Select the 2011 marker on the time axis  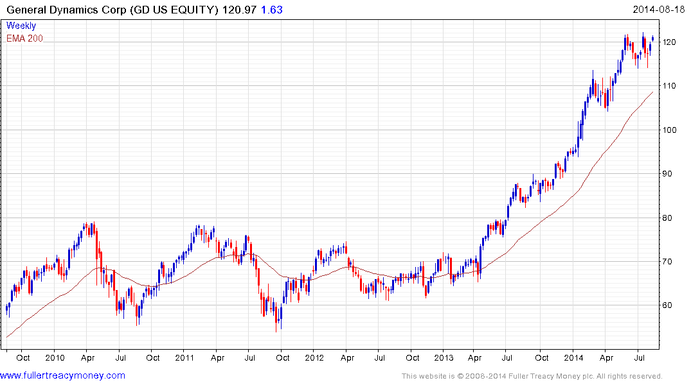tap(184, 357)
